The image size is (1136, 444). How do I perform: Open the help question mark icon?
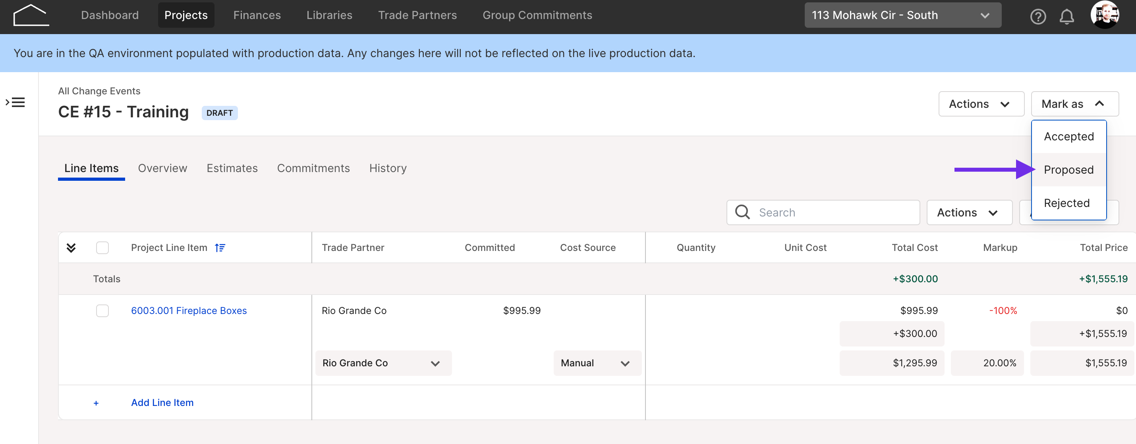1037,17
